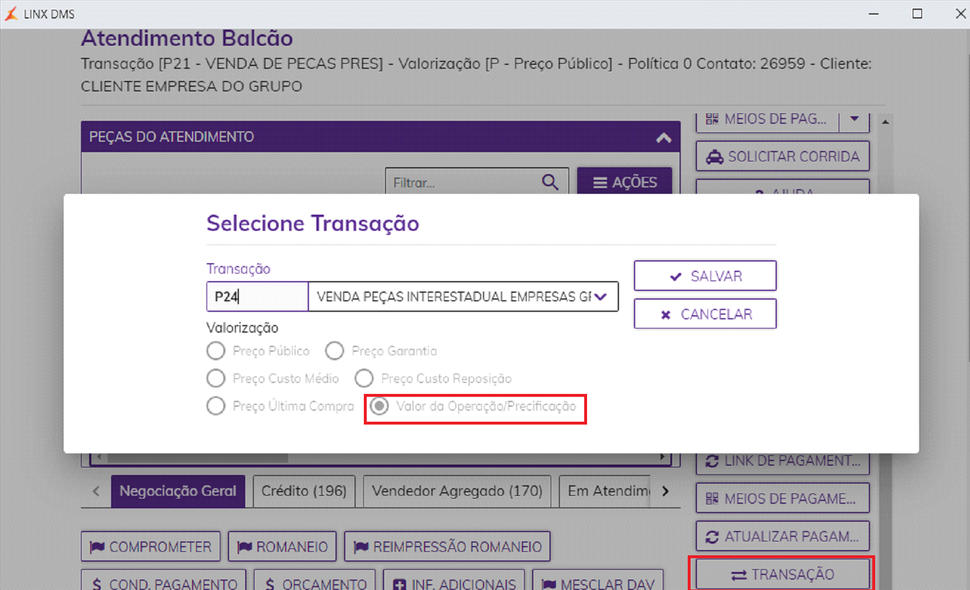This screenshot has height=590, width=970.
Task: Click the QR code icon on MEIOS DE PAGAME...
Action: [x=712, y=499]
